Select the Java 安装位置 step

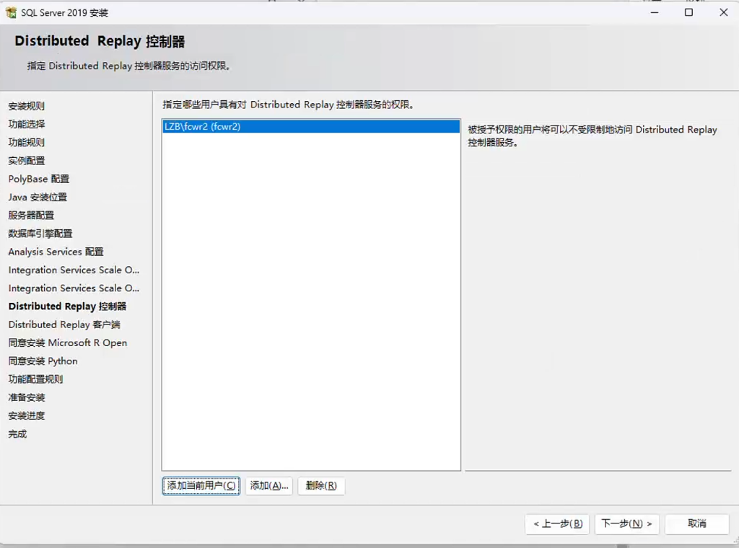(38, 198)
